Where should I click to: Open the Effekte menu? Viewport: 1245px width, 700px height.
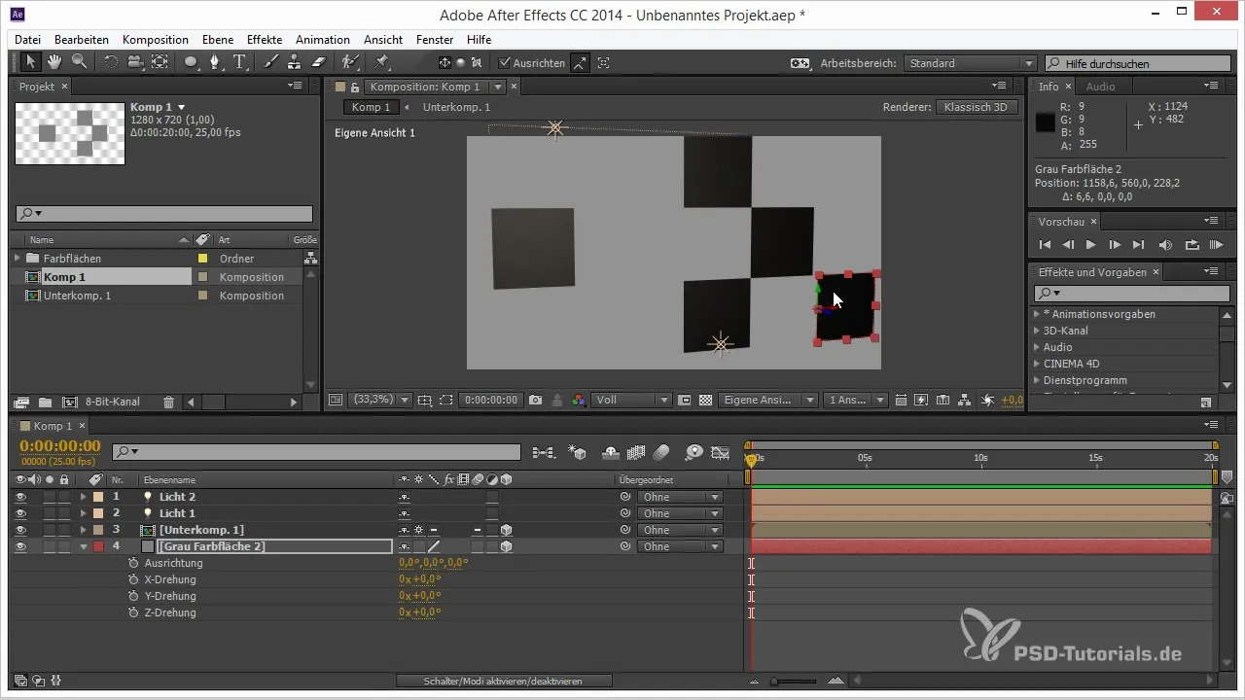265,40
